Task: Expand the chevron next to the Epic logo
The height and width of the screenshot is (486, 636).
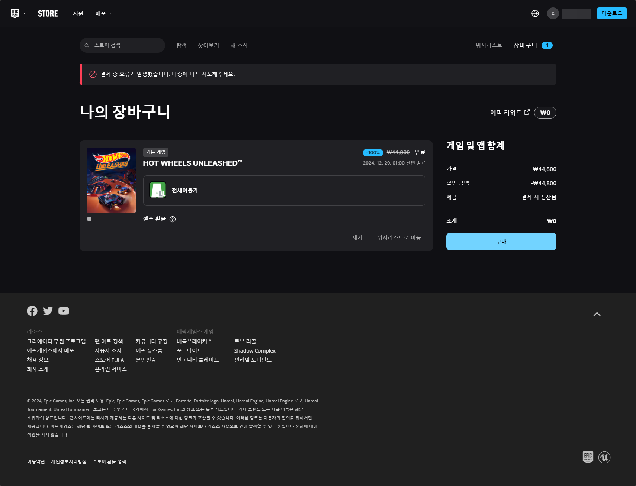Action: [24, 14]
